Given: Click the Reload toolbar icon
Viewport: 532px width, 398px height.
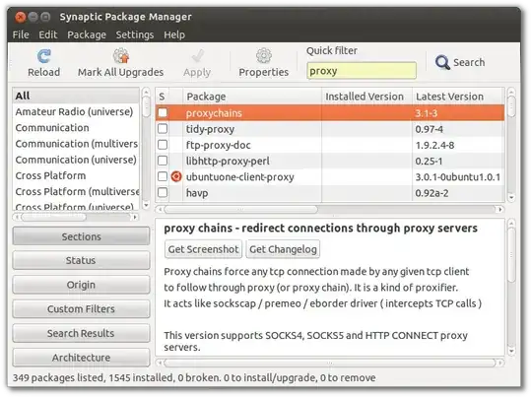Looking at the screenshot, I should pyautogui.click(x=43, y=56).
